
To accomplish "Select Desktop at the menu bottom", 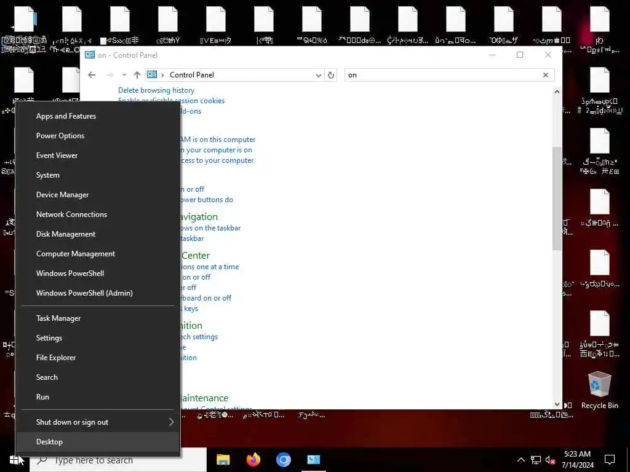I will [x=98, y=442].
